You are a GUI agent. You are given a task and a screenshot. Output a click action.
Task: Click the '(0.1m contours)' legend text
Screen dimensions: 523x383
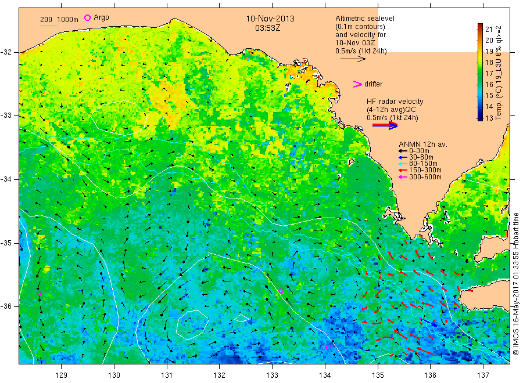(360, 27)
